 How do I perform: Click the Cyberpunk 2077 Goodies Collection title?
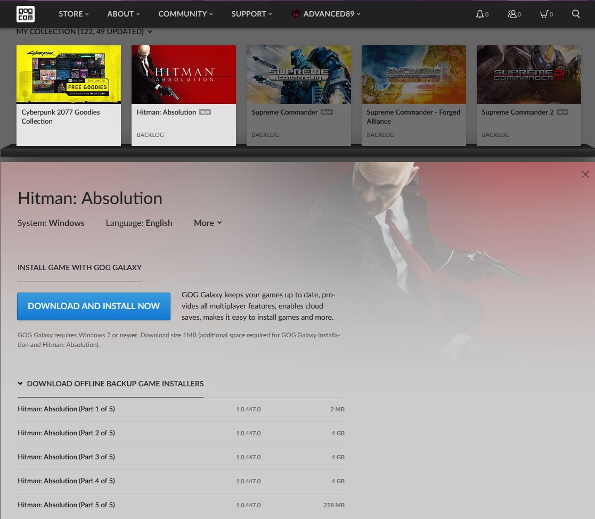[x=61, y=117]
